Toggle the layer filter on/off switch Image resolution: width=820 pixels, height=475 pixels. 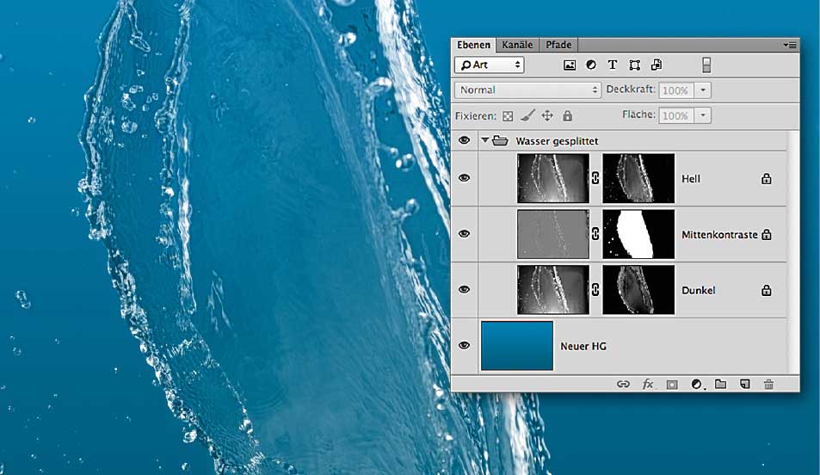[x=706, y=65]
